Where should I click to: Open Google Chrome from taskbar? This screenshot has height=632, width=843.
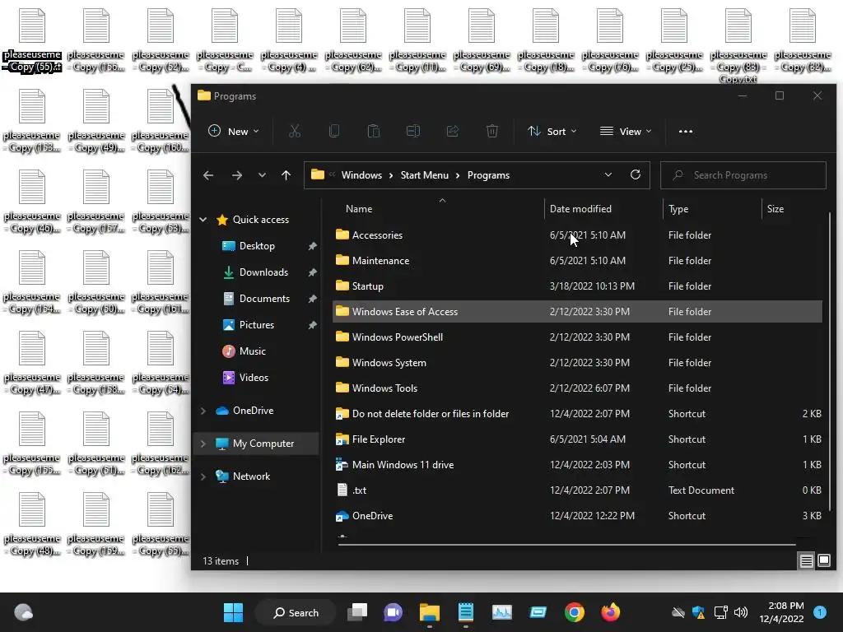[574, 612]
